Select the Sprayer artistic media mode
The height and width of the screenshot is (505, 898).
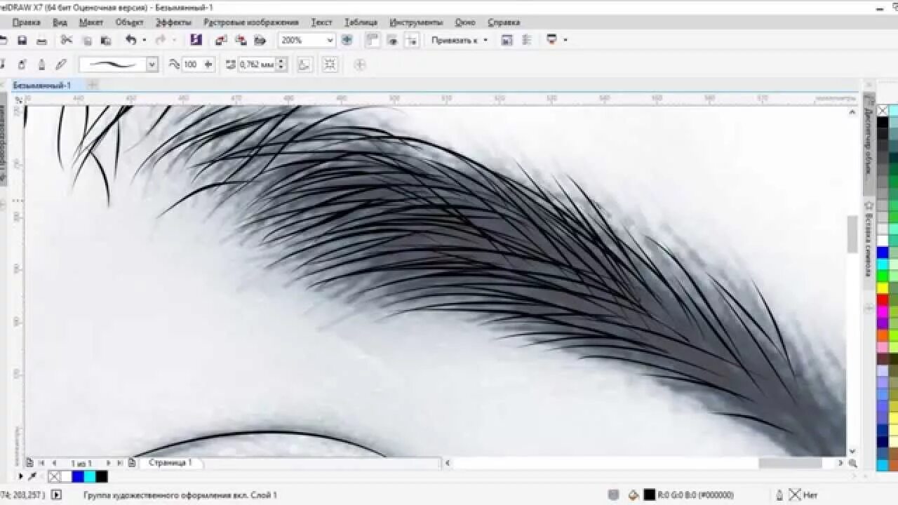tap(22, 65)
